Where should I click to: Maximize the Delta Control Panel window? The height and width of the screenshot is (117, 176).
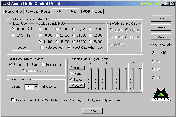(167, 4)
